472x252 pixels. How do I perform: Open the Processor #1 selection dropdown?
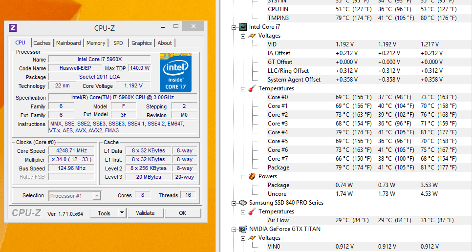(x=97, y=196)
